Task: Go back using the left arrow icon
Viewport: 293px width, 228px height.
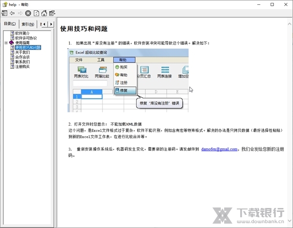Action: (12, 13)
